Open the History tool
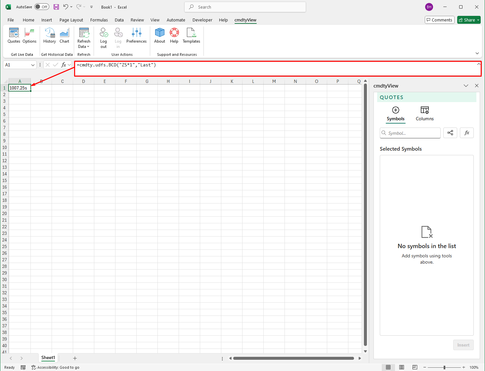Screen dimensions: 485x371 (50, 36)
